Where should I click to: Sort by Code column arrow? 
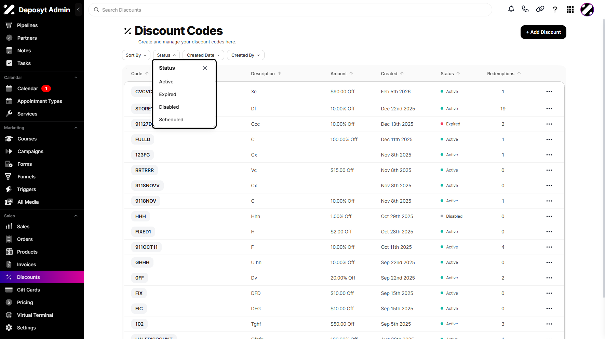coord(147,73)
